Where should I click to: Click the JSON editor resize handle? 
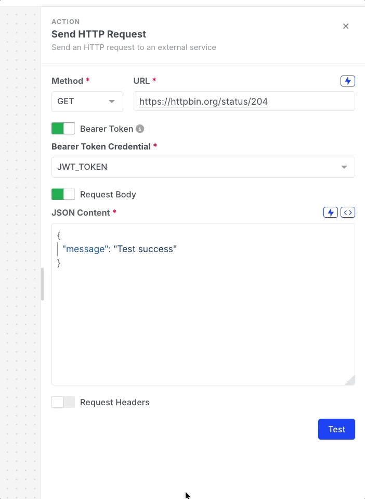coord(350,381)
